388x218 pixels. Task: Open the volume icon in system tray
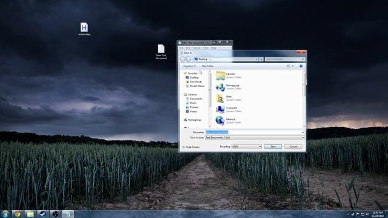pos(367,214)
